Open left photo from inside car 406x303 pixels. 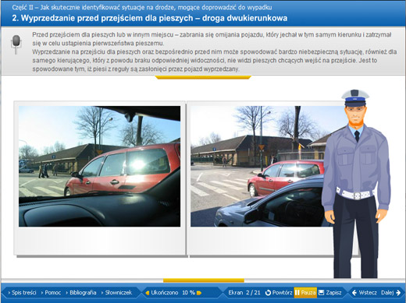tap(99, 166)
